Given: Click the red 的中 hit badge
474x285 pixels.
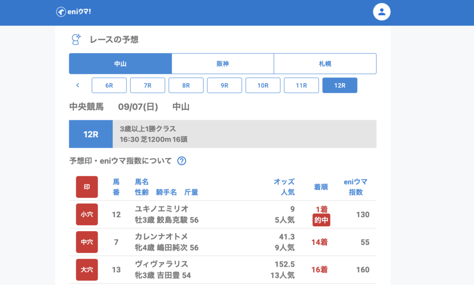Looking at the screenshot, I should (x=321, y=220).
